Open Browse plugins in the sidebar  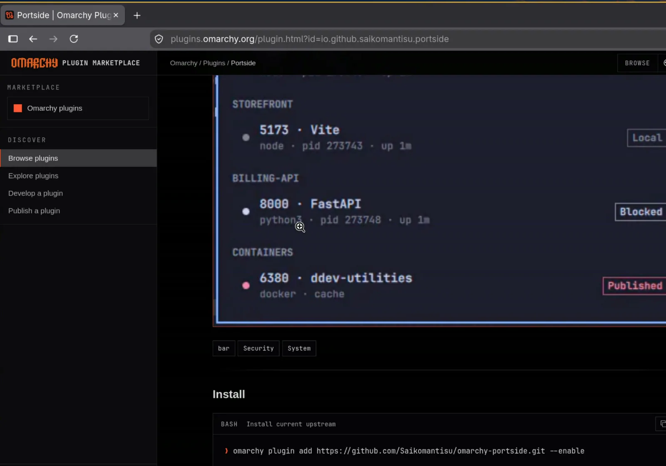(x=78, y=158)
